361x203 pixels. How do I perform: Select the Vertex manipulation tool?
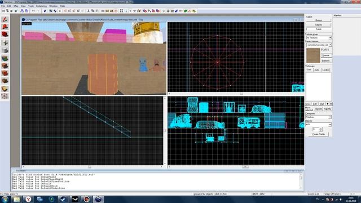[x=5, y=96]
